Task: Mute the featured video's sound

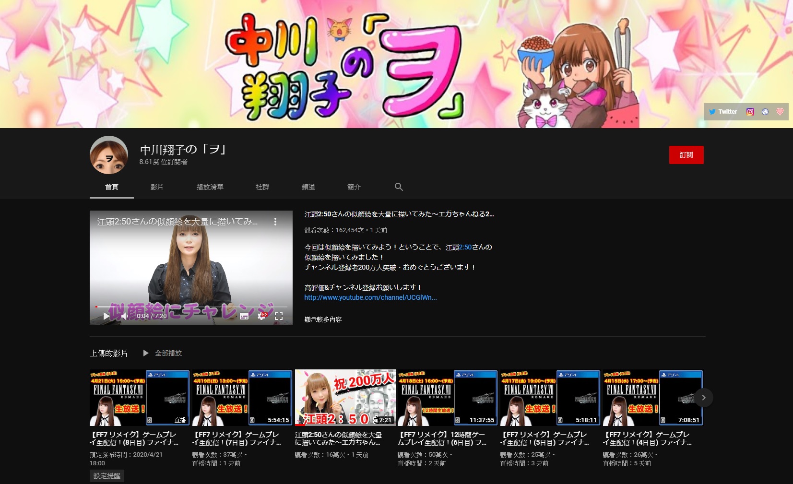Action: coord(124,316)
